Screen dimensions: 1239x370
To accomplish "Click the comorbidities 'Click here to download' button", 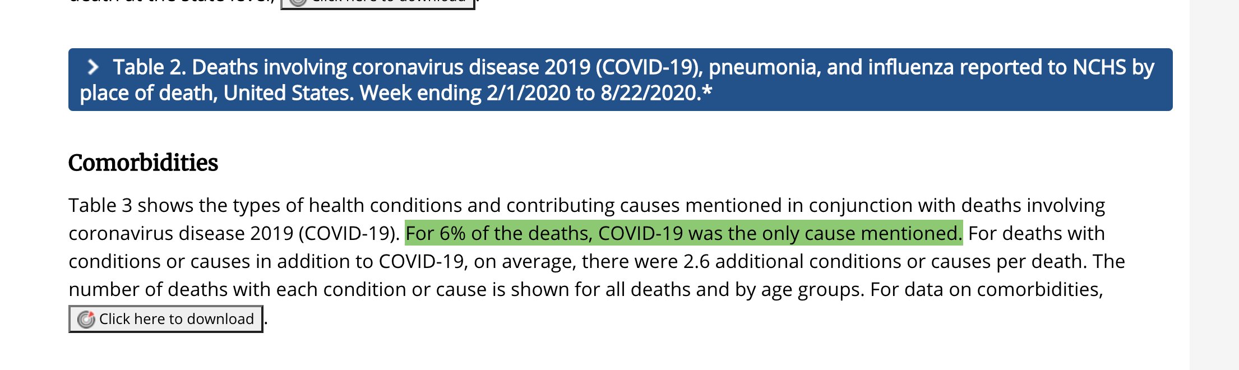I will 166,319.
